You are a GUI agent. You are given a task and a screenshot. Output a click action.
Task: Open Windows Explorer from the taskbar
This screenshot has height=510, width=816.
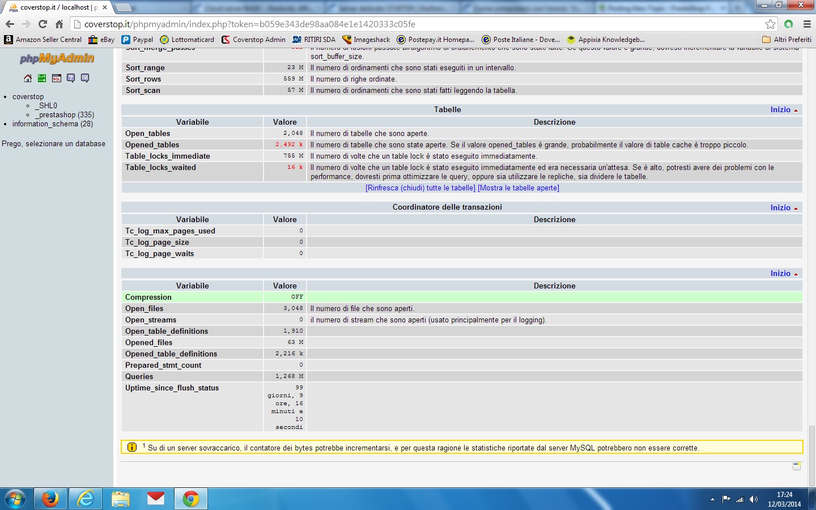click(121, 499)
